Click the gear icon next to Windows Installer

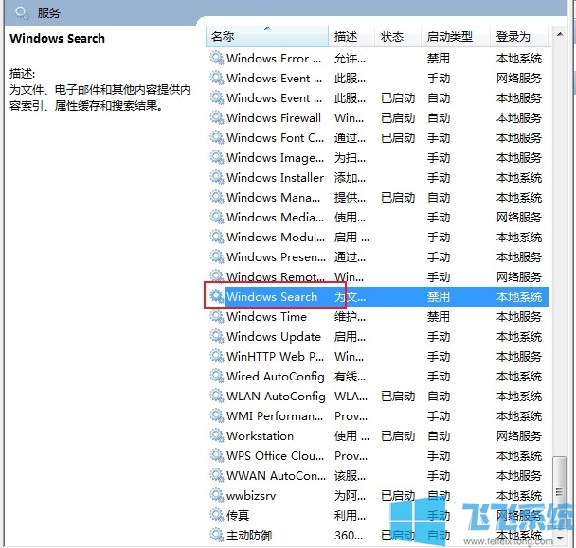pos(217,178)
